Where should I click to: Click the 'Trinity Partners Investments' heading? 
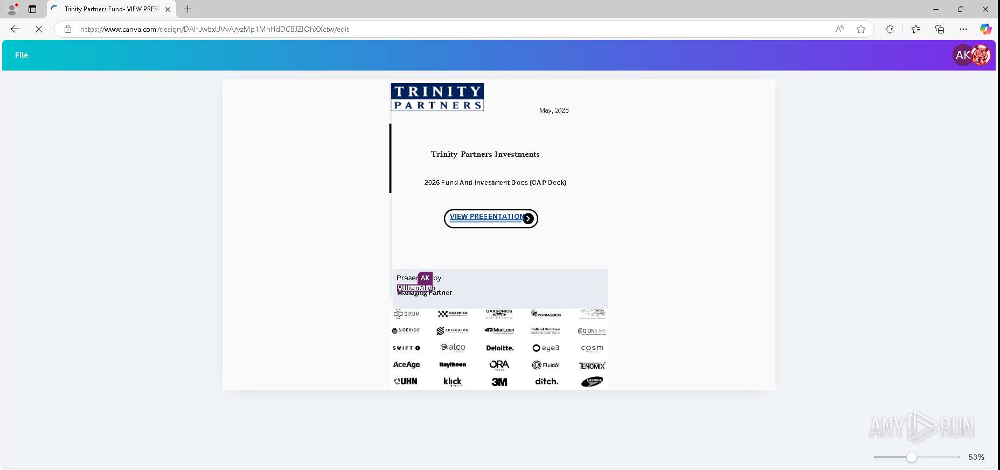pyautogui.click(x=485, y=154)
